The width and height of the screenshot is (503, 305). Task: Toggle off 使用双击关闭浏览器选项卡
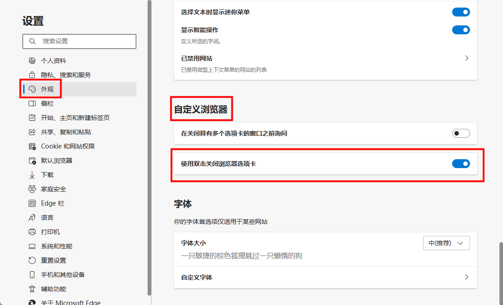point(461,164)
